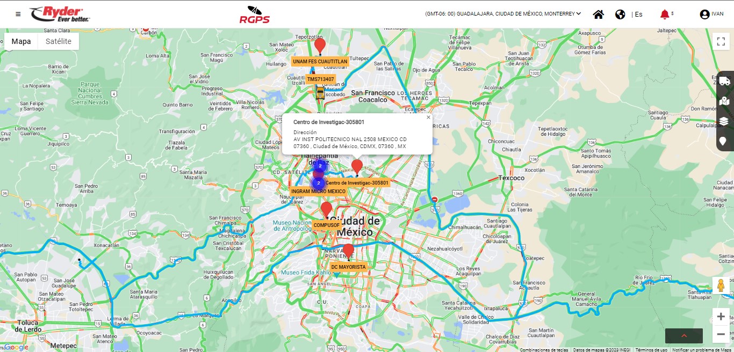Open the layers side panel
Viewport: 734px width, 352px height.
(724, 121)
